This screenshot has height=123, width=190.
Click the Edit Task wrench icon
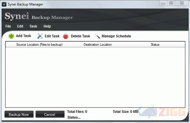coord(40,36)
